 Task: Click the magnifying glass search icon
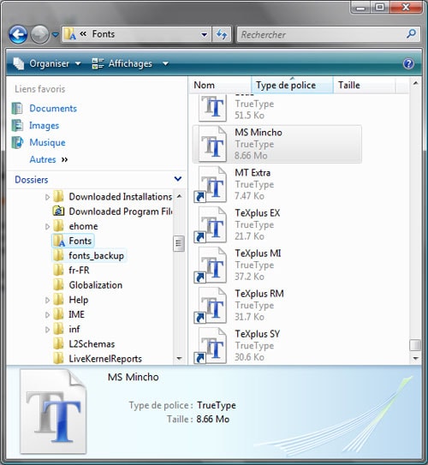412,33
